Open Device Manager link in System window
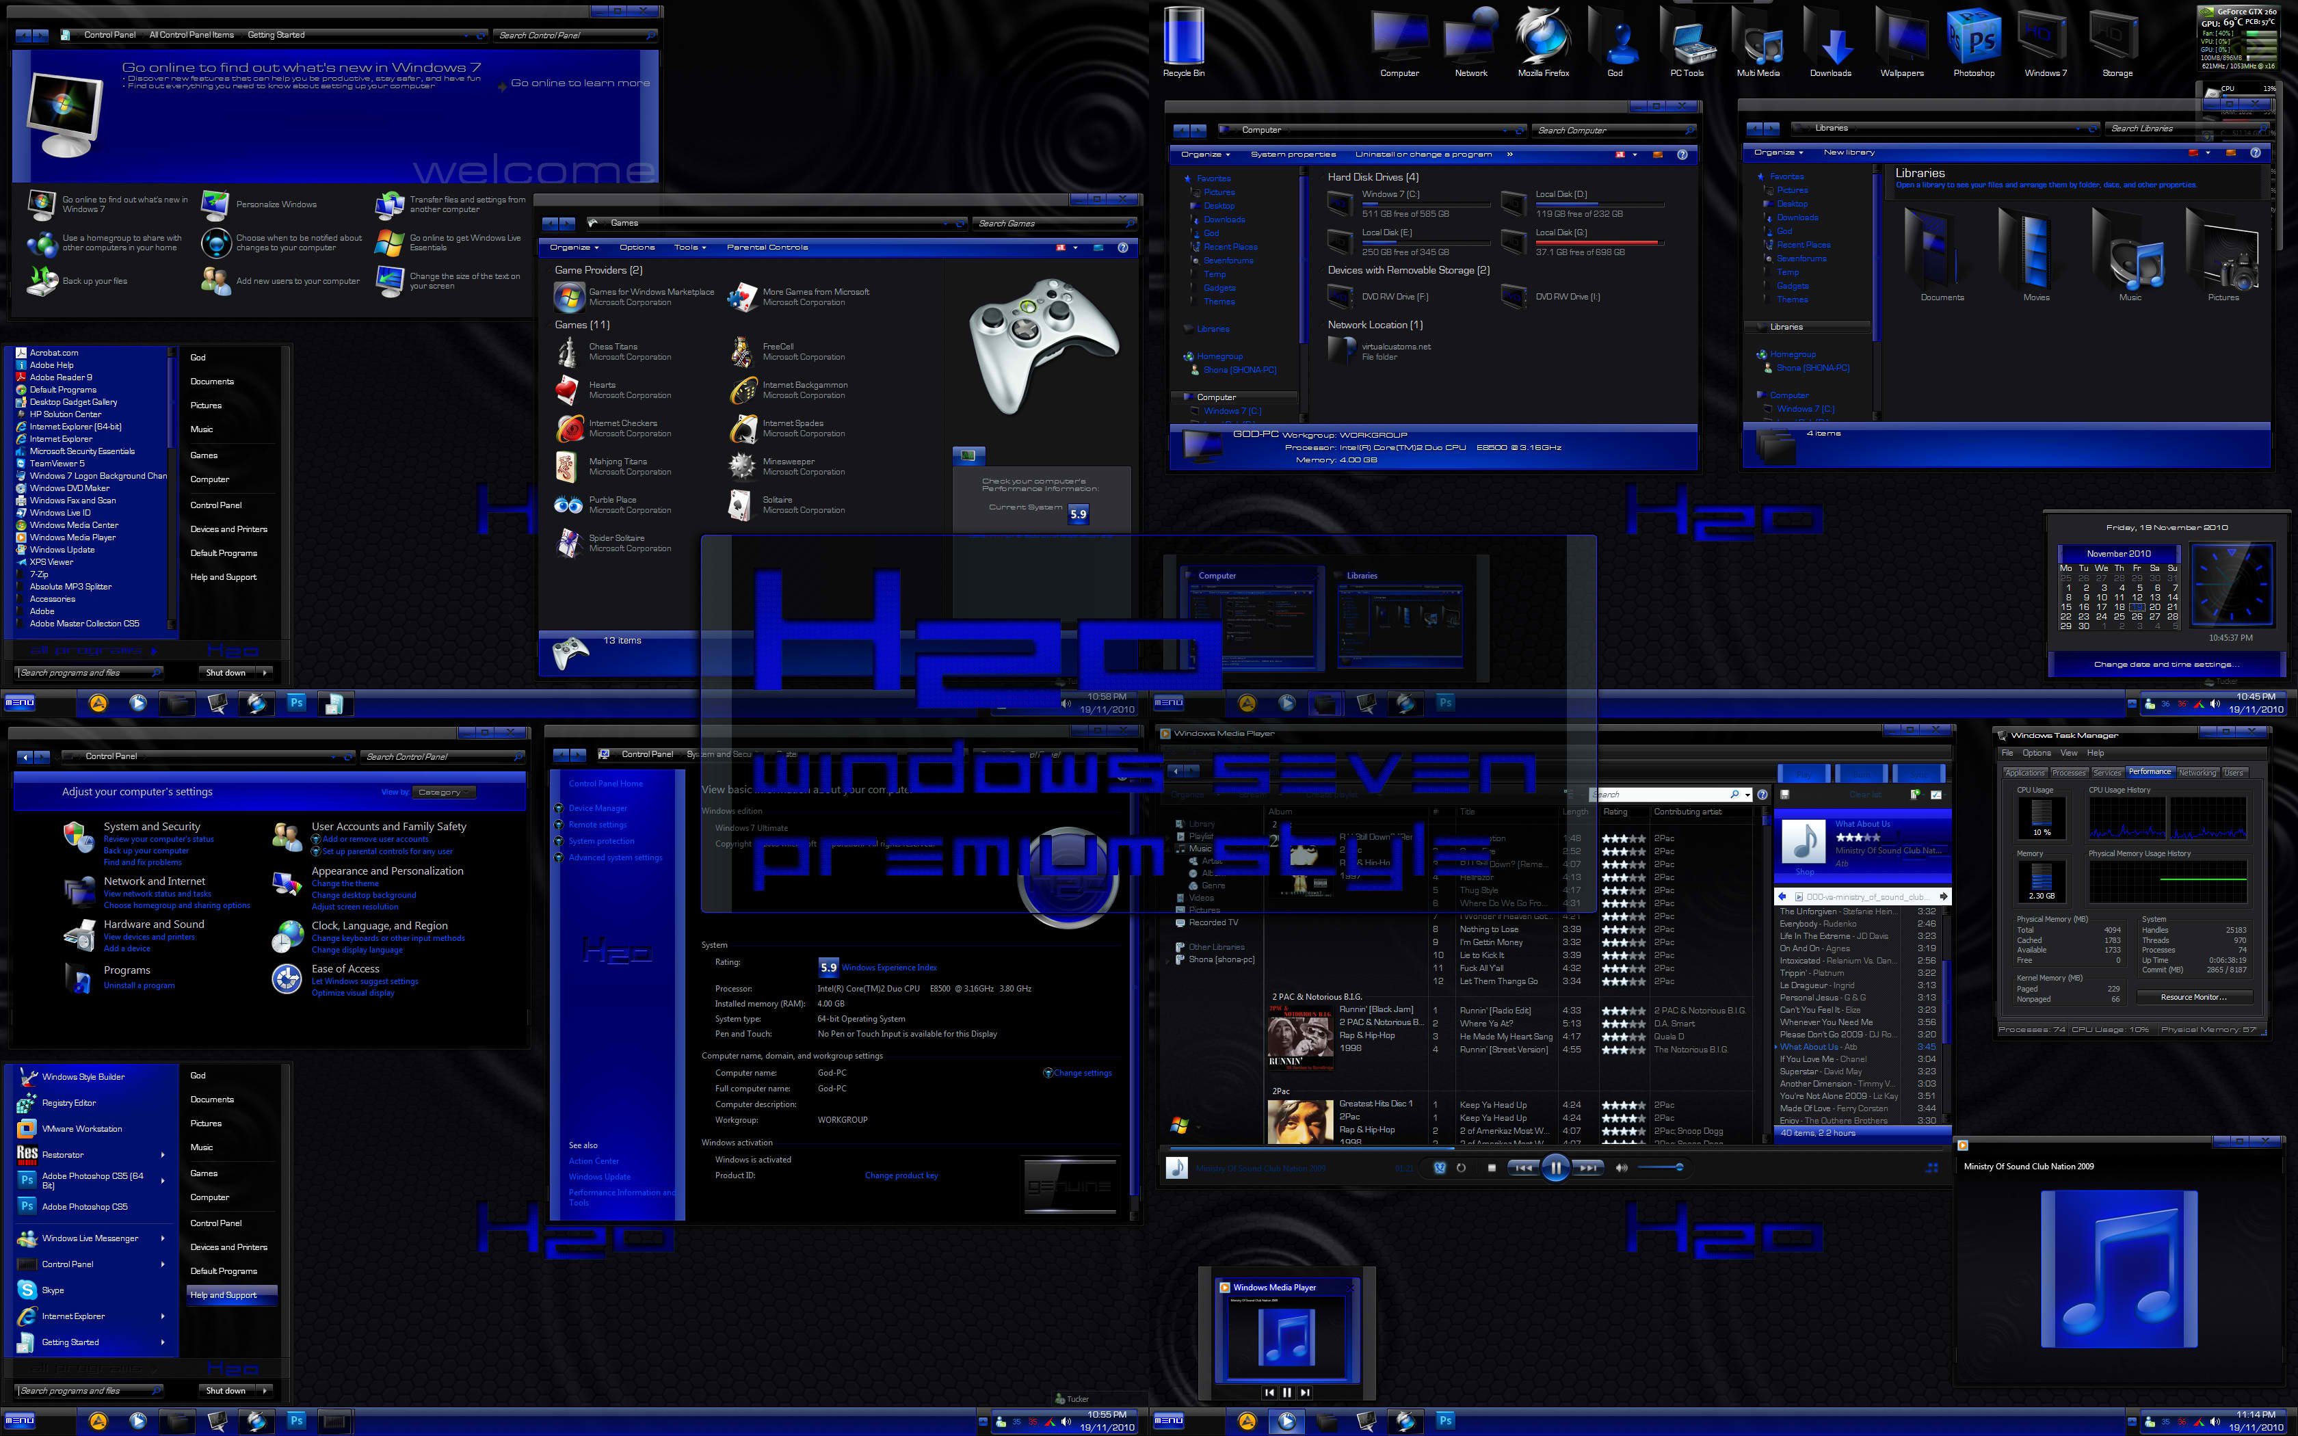Viewport: 2298px width, 1436px height. (597, 808)
